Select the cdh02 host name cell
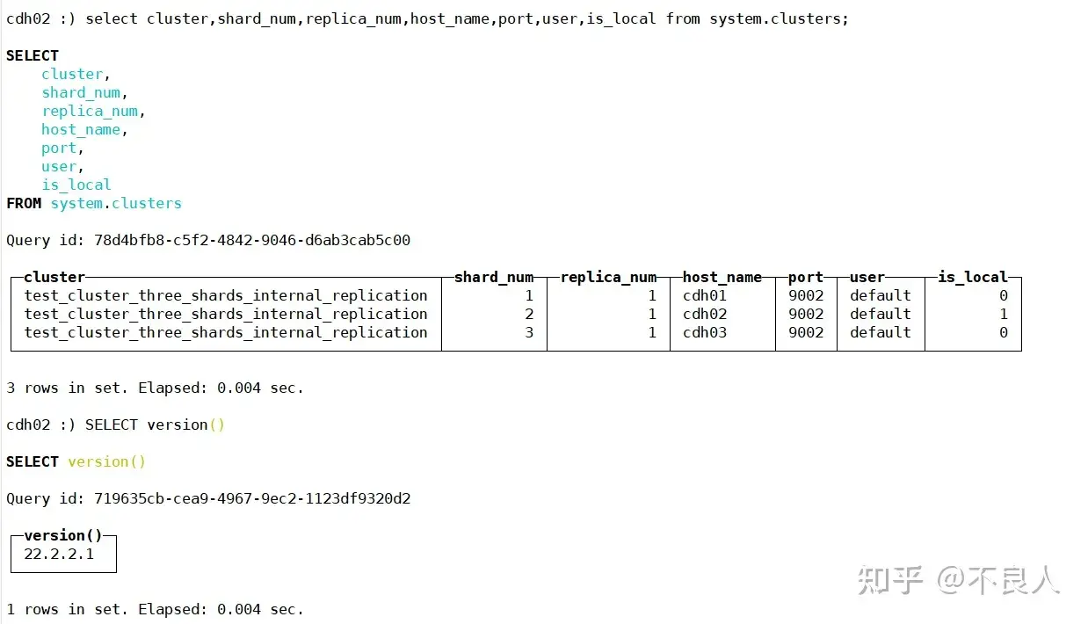The image size is (1088, 624). (x=705, y=314)
